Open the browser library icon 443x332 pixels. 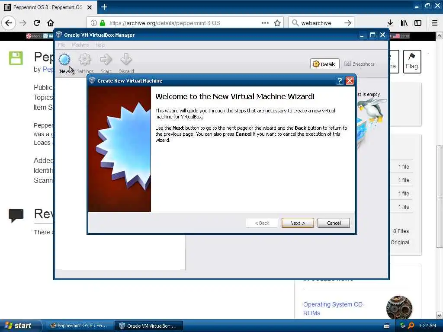(x=404, y=23)
